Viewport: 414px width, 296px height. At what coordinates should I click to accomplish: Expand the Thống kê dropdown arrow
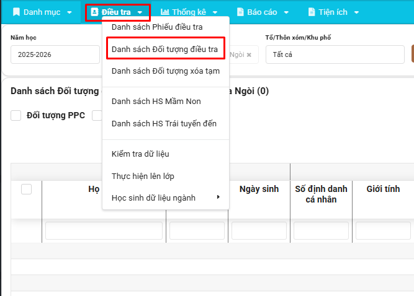215,12
